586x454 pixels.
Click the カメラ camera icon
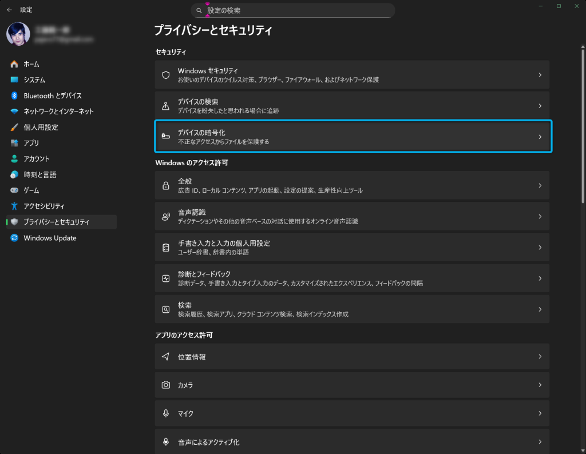point(166,385)
